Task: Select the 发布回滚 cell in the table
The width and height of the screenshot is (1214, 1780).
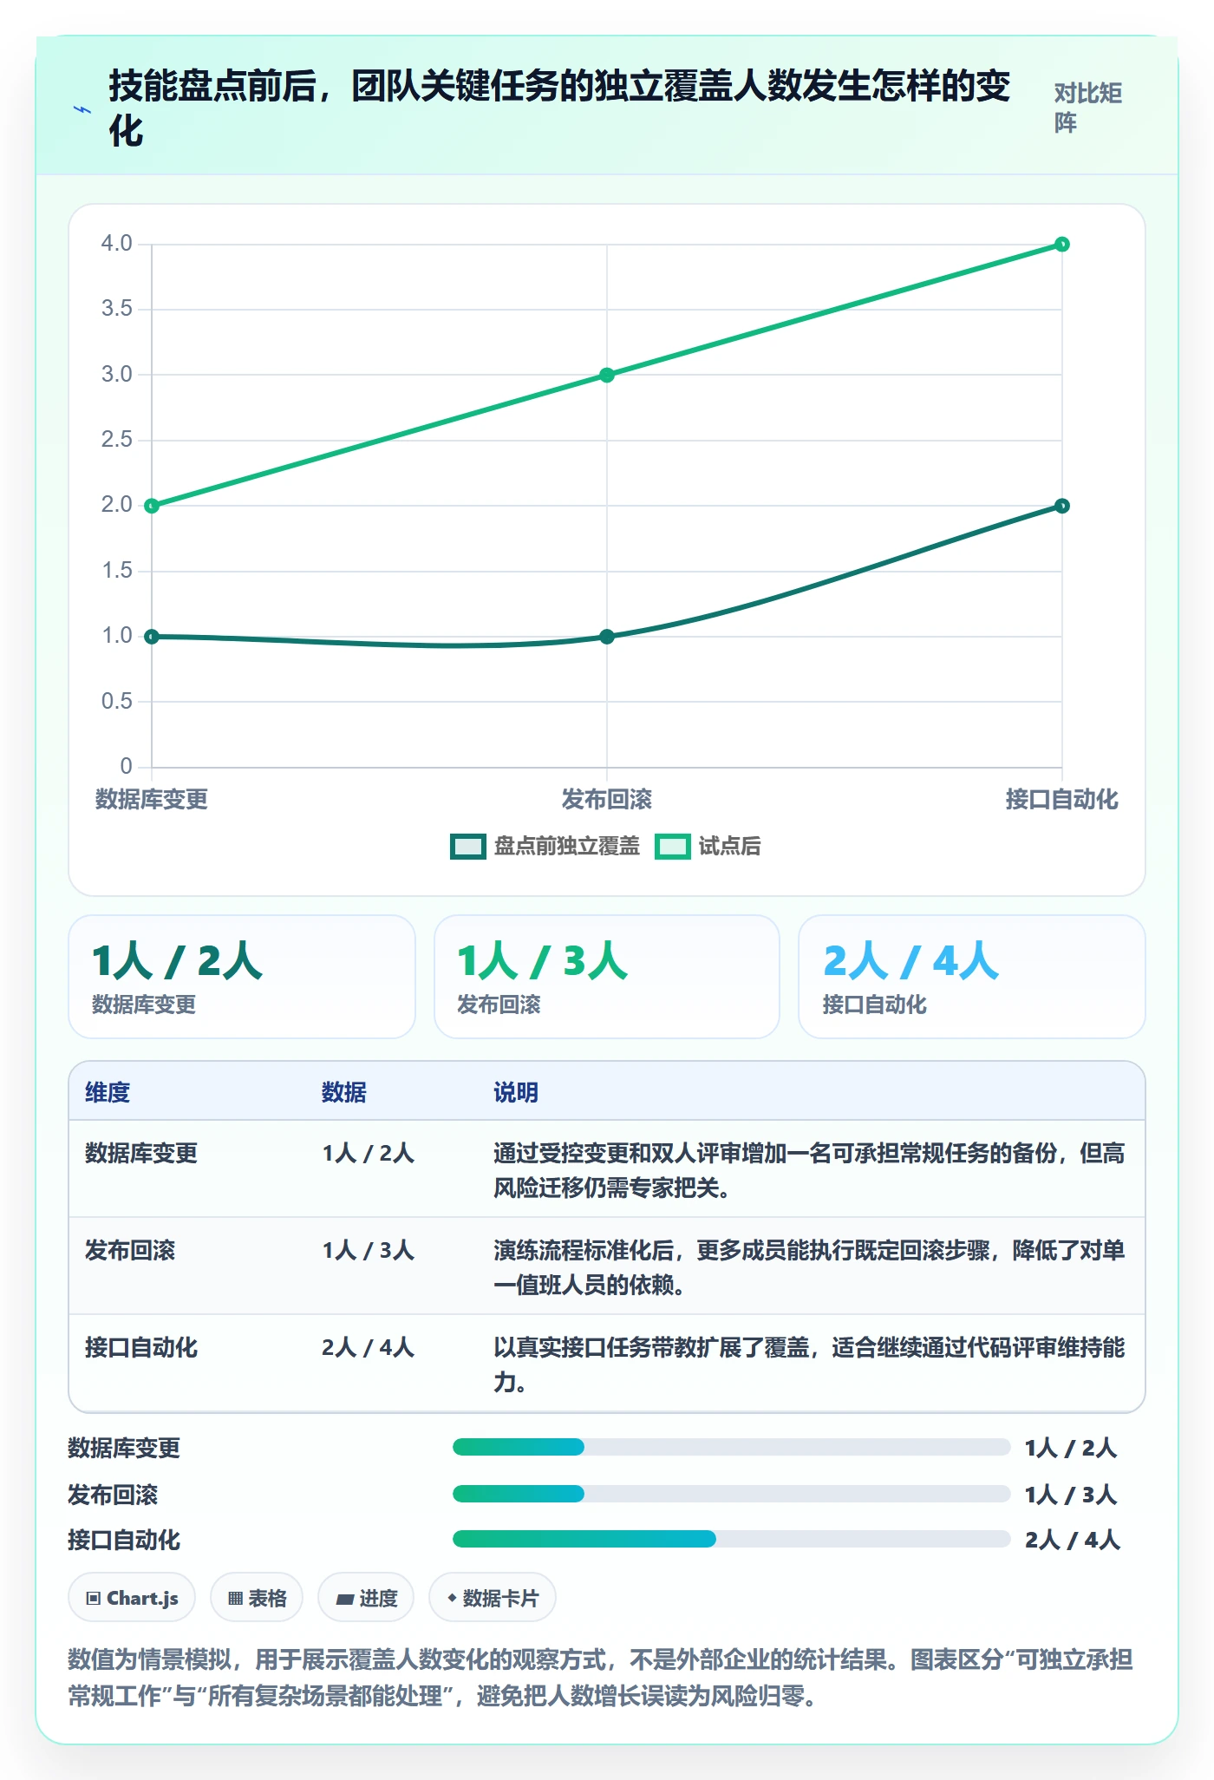Action: pyautogui.click(x=130, y=1250)
